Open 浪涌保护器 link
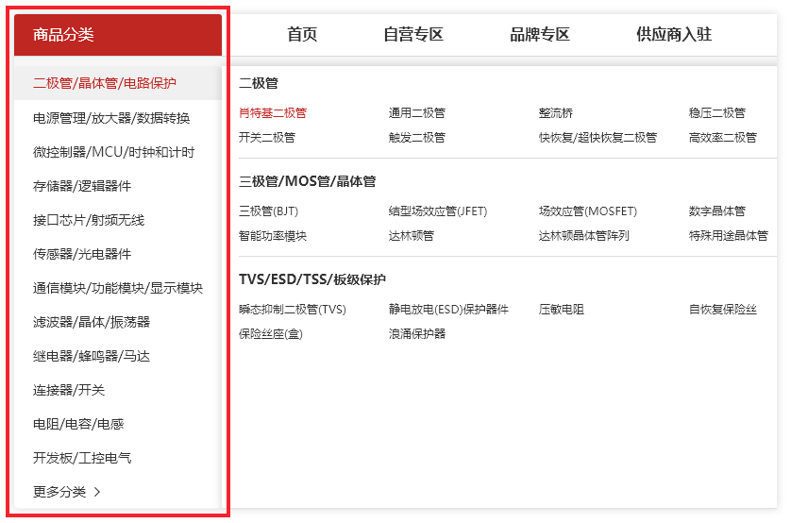Screen dimensions: 791x523 pyautogui.click(x=416, y=334)
